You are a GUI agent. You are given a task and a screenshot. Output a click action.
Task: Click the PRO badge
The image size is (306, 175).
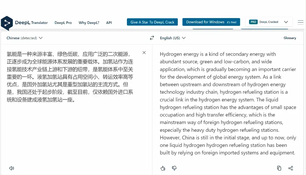pyautogui.click(x=253, y=22)
